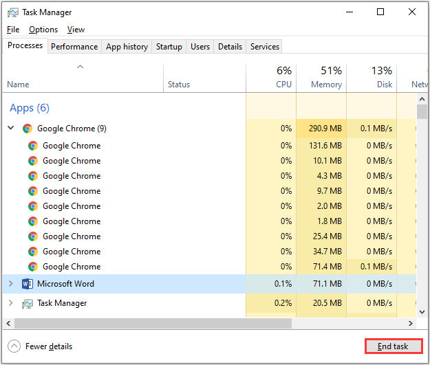The height and width of the screenshot is (365, 430).
Task: Click horizontal scrollbar right arrow
Action: 411,323
